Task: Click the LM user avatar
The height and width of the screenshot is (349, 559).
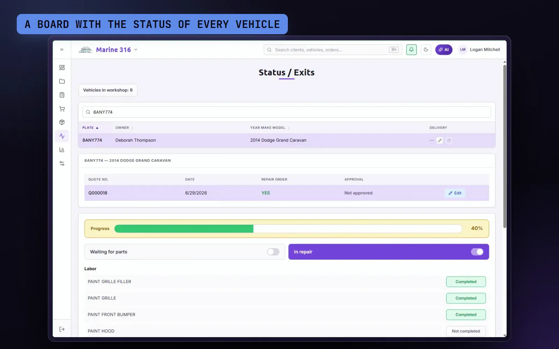Action: click(463, 50)
